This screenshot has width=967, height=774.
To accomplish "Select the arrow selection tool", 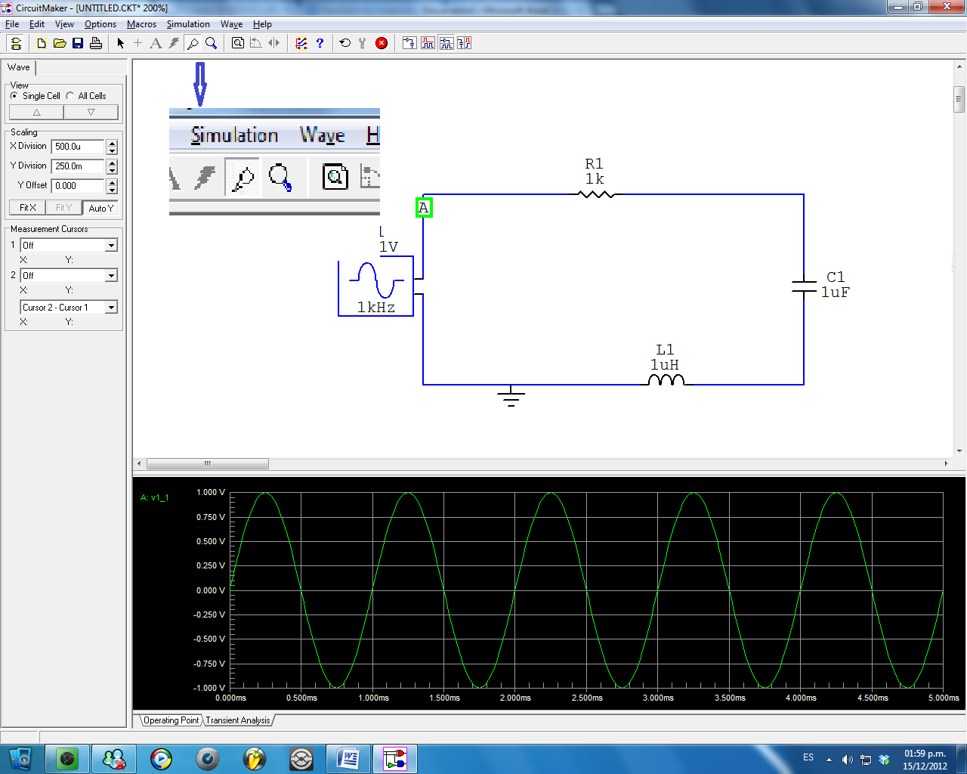I will point(119,43).
